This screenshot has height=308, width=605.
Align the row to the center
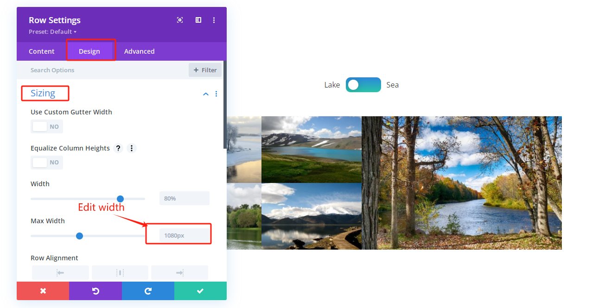click(120, 272)
